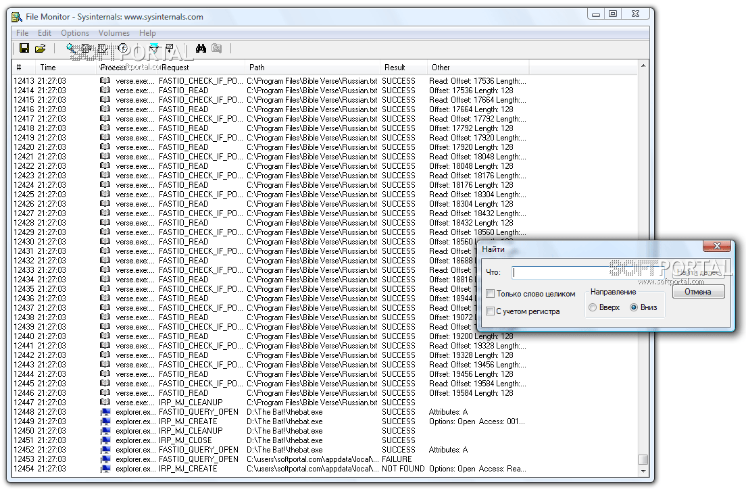Click the File Monitor title bar app icon
This screenshot has height=489, width=746.
pyautogui.click(x=17, y=17)
